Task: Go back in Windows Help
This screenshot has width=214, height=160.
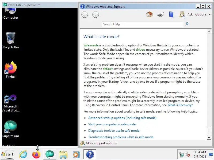Action: (x=85, y=15)
